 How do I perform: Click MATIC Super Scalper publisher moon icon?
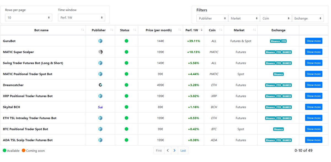click(100, 52)
